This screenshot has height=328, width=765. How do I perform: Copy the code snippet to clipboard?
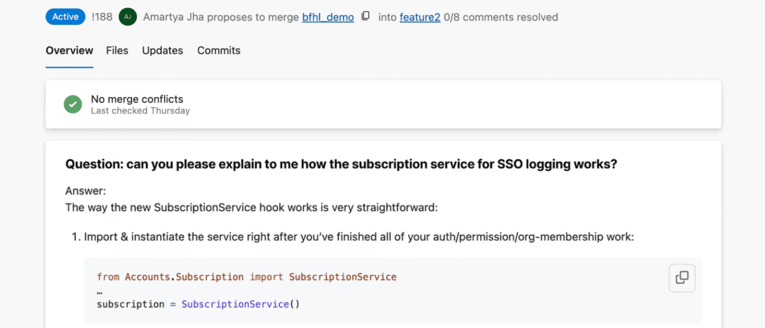click(682, 278)
